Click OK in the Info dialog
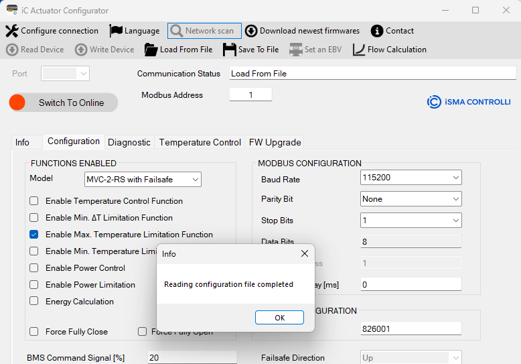This screenshot has height=364, width=521. click(x=279, y=318)
